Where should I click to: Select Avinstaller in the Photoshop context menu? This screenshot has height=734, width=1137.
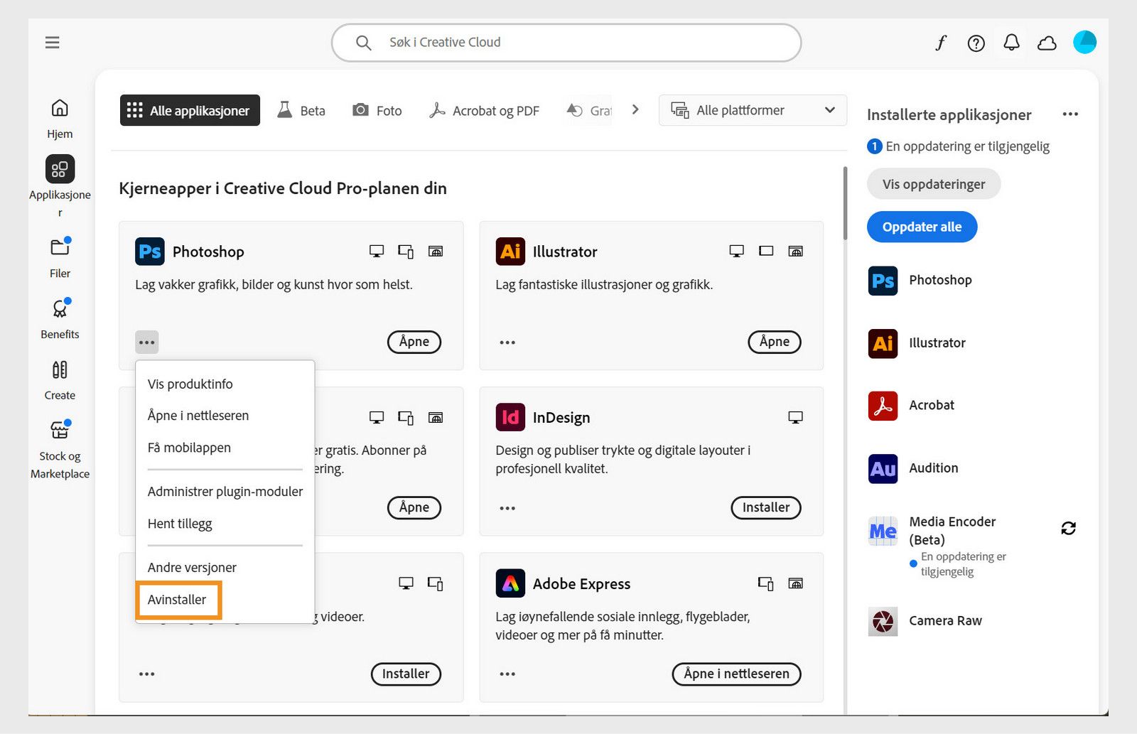pyautogui.click(x=178, y=600)
